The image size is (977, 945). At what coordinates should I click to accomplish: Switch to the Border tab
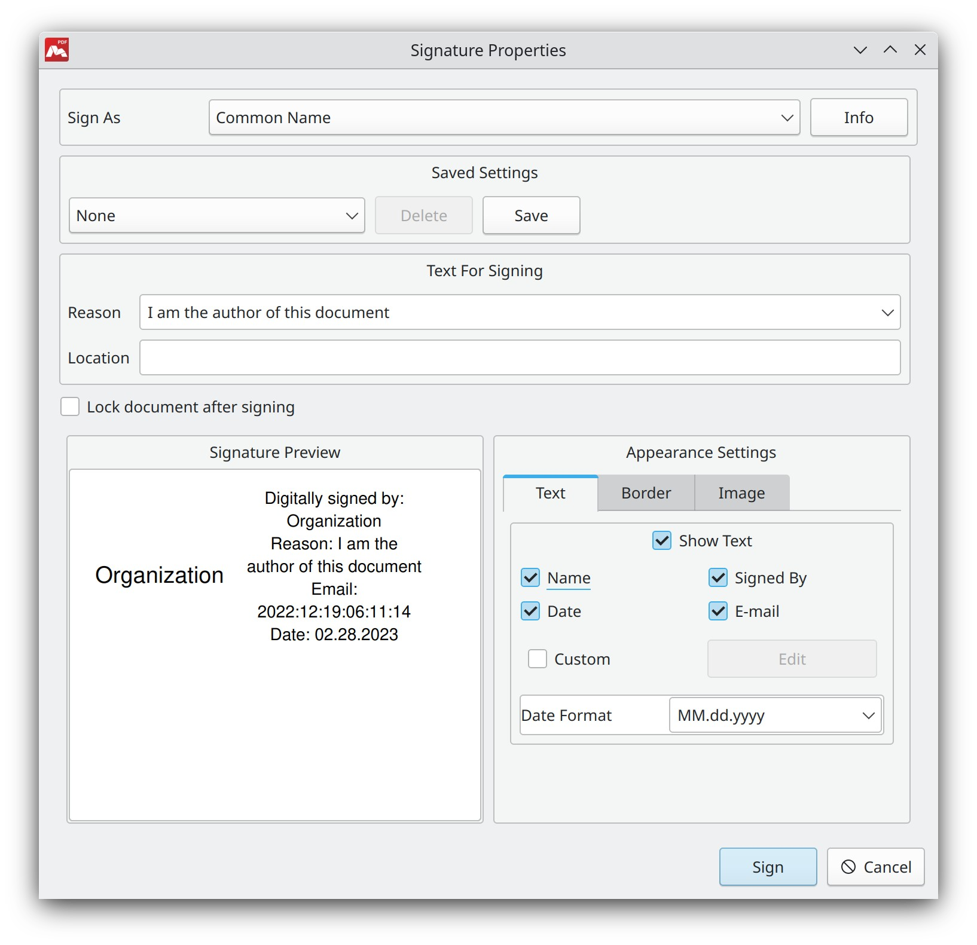point(646,493)
